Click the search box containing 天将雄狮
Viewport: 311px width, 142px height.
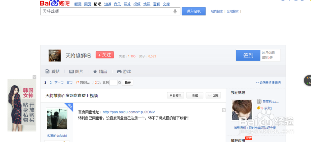(110, 11)
